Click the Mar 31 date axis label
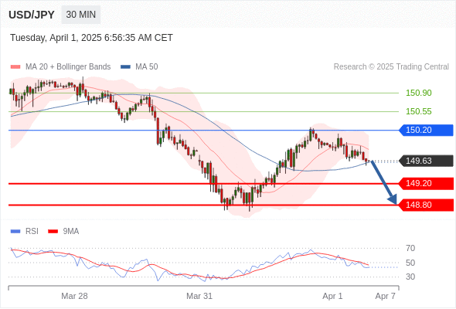 click(x=199, y=296)
